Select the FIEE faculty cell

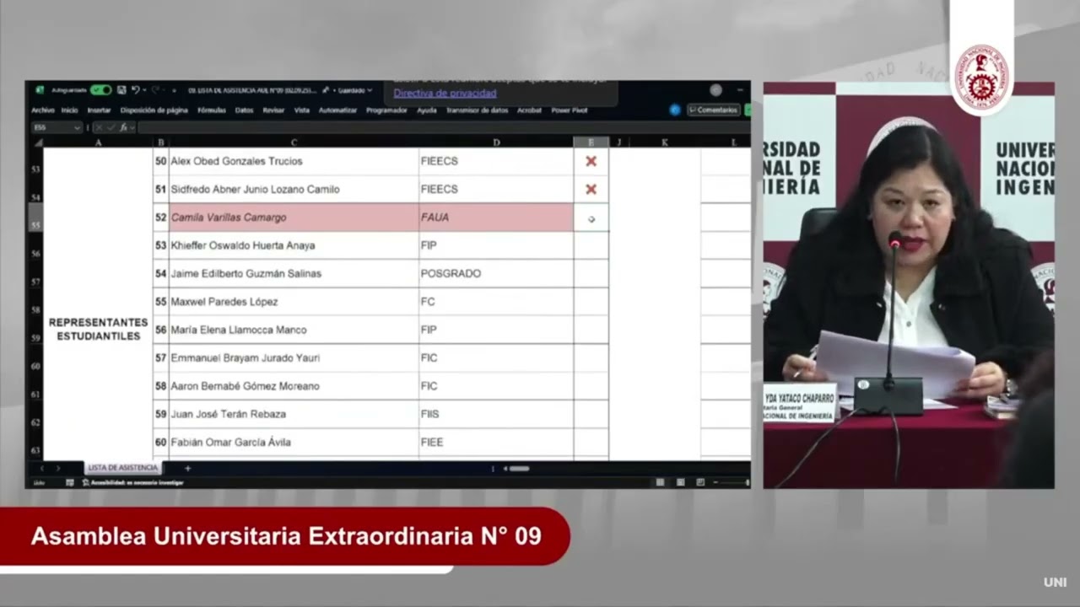tap(496, 442)
